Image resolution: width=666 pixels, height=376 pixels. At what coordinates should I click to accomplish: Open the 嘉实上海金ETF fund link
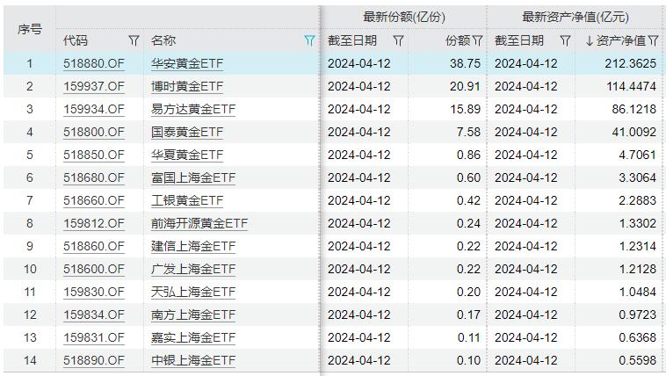click(x=193, y=337)
